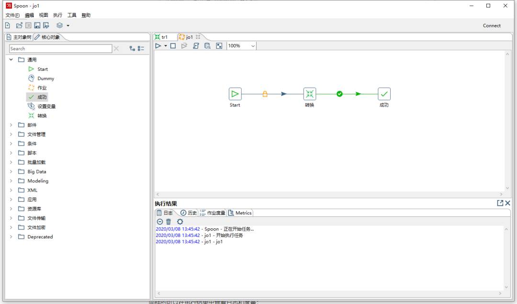Expand the 文件管理 folder

point(11,134)
